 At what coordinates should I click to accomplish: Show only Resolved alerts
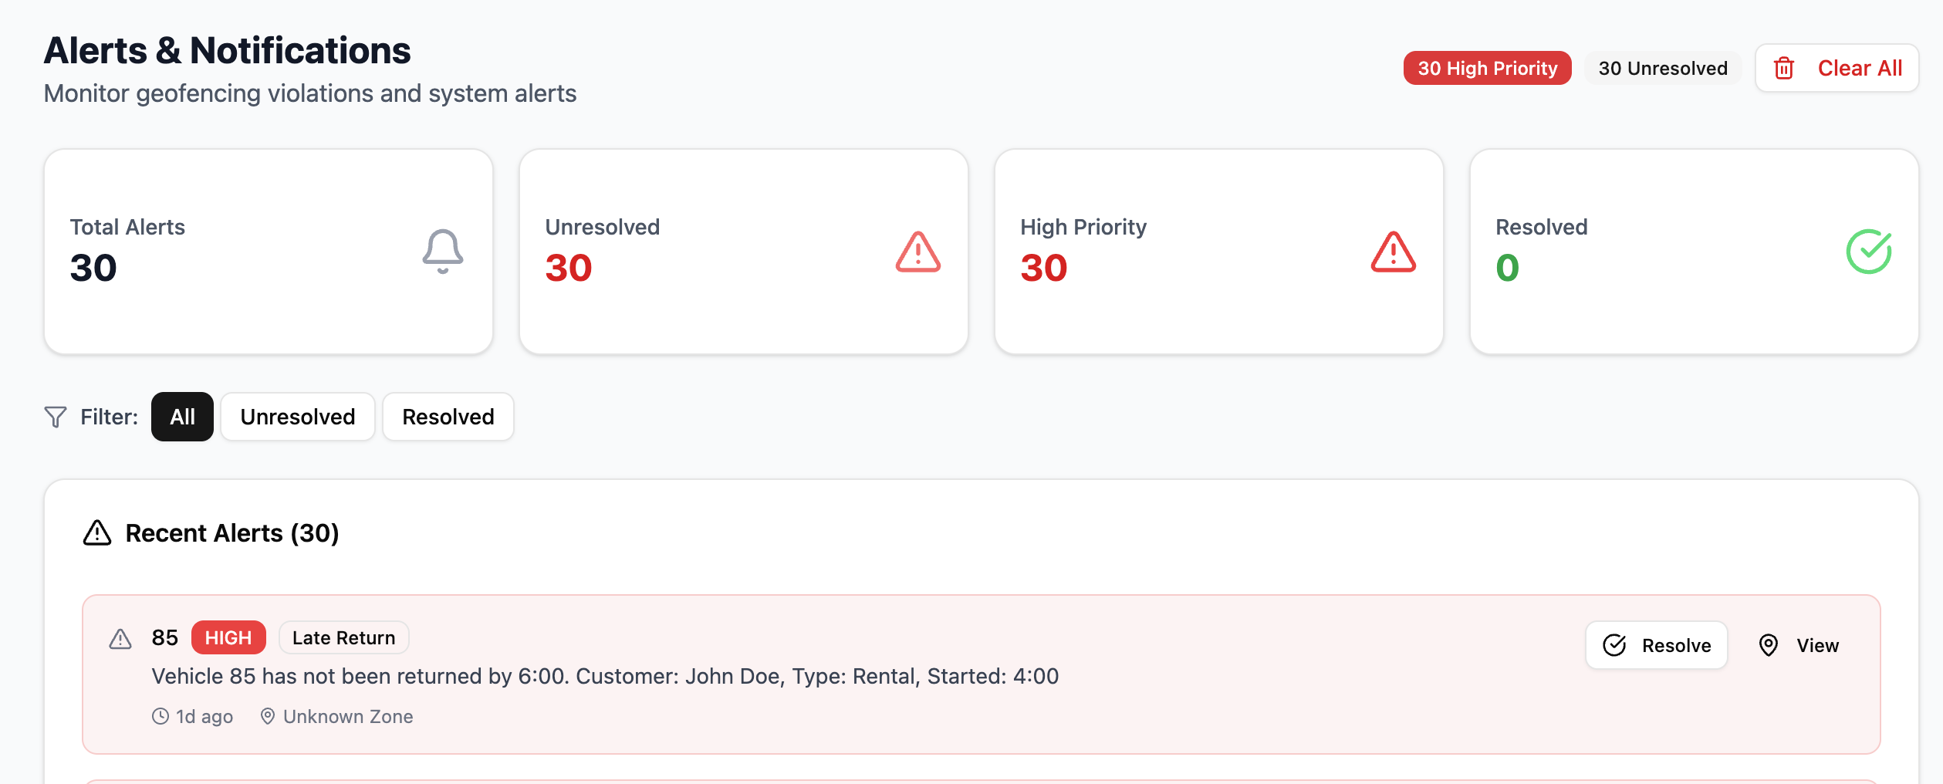click(x=448, y=417)
